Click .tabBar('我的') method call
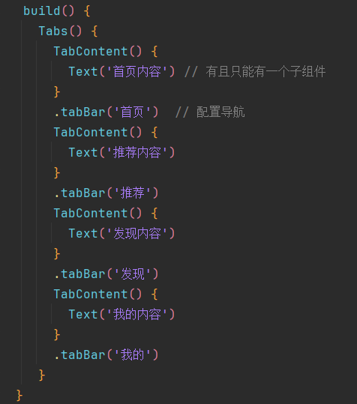The width and height of the screenshot is (357, 404). 106,355
